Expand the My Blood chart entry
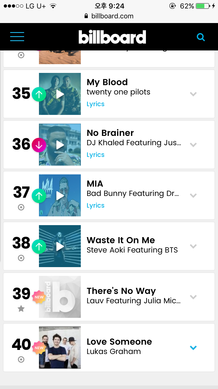 click(x=193, y=94)
